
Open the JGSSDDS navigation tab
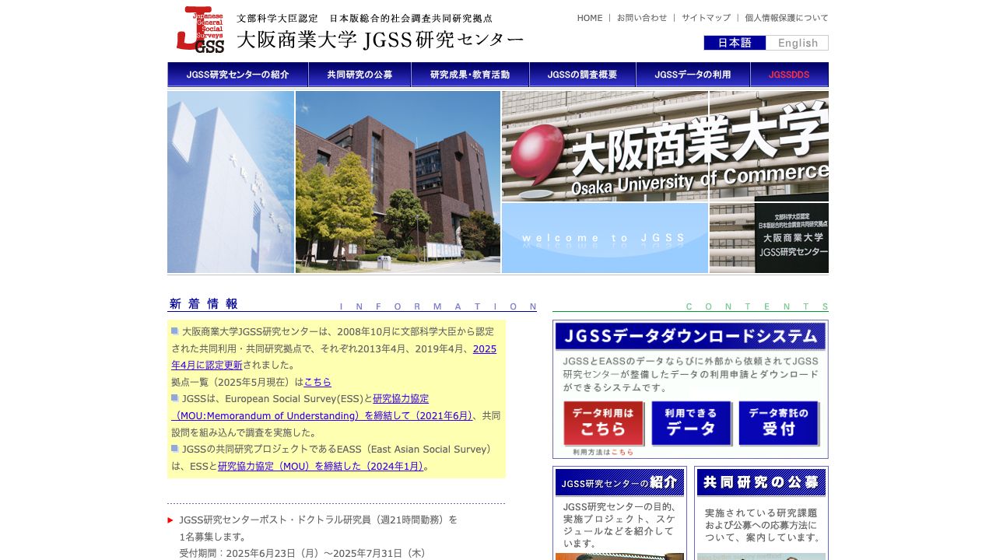789,75
